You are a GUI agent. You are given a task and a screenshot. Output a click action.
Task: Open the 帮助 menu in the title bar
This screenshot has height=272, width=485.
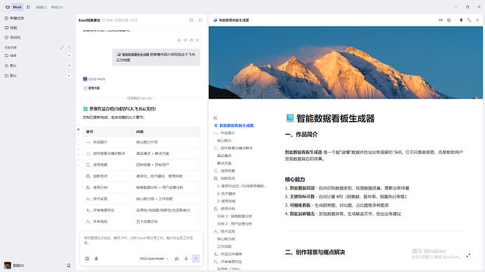[57, 7]
